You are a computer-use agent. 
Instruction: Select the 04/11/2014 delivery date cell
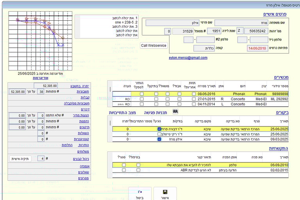click(x=206, y=104)
